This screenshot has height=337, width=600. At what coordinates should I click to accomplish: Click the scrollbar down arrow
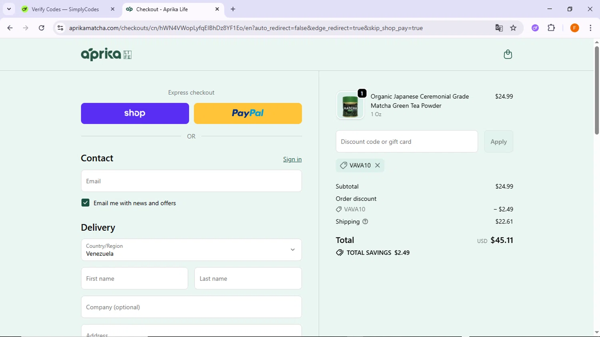pyautogui.click(x=597, y=333)
